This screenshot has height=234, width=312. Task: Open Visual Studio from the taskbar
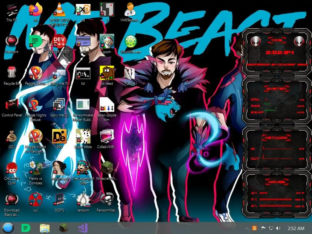point(83,228)
